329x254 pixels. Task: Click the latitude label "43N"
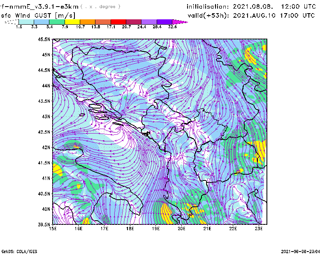point(46,116)
